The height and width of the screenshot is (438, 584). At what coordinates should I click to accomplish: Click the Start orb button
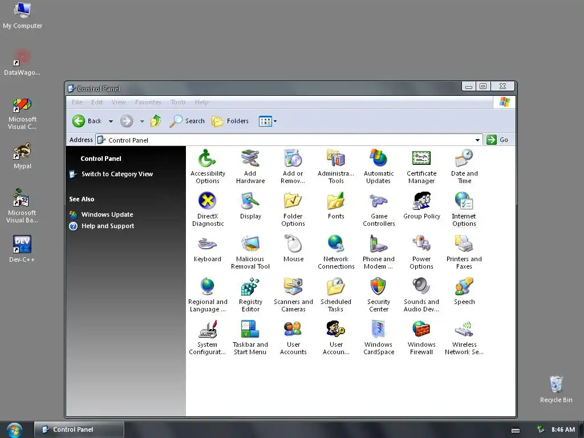click(x=14, y=430)
